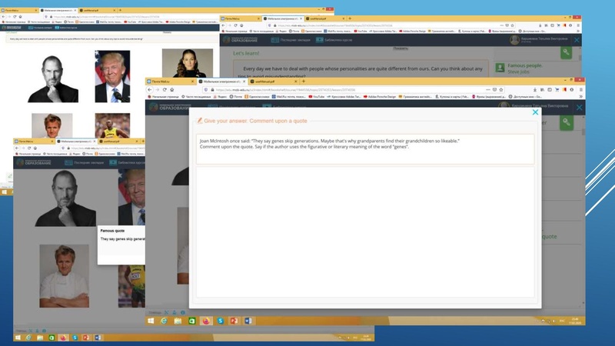Screen dimensions: 615x346
Task: Type in the large answer text area
Action: click(365, 231)
